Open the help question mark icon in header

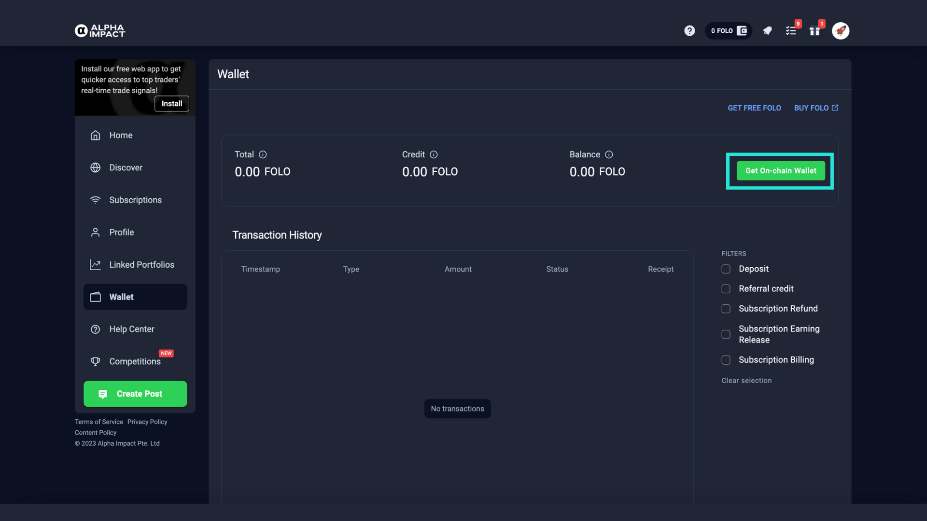pos(689,31)
